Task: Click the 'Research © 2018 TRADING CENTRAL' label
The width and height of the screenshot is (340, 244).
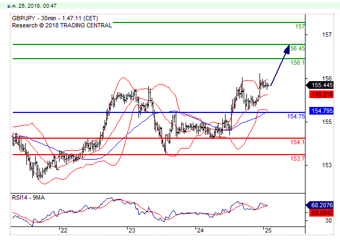Action: tap(62, 25)
